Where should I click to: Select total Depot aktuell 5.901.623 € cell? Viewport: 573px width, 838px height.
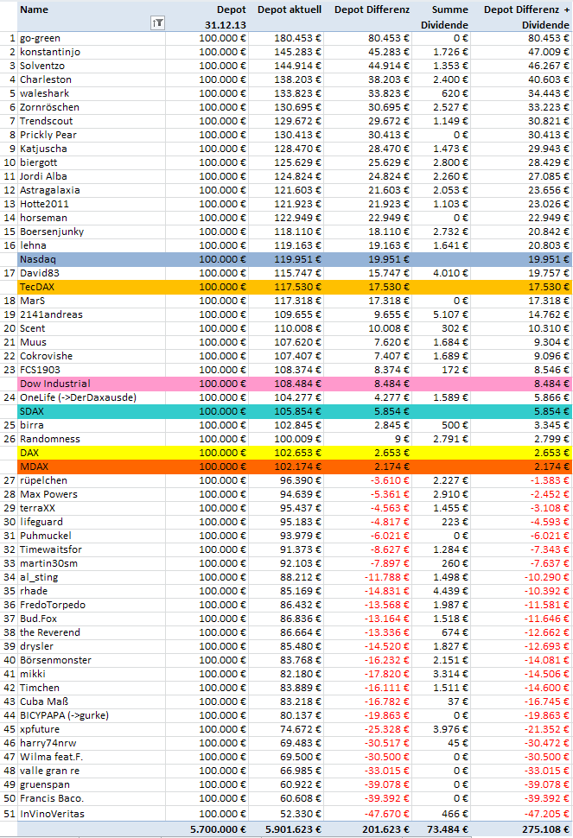[290, 829]
